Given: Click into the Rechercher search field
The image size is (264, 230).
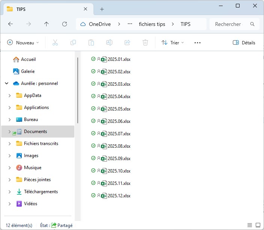Looking at the screenshot, I should (234, 24).
